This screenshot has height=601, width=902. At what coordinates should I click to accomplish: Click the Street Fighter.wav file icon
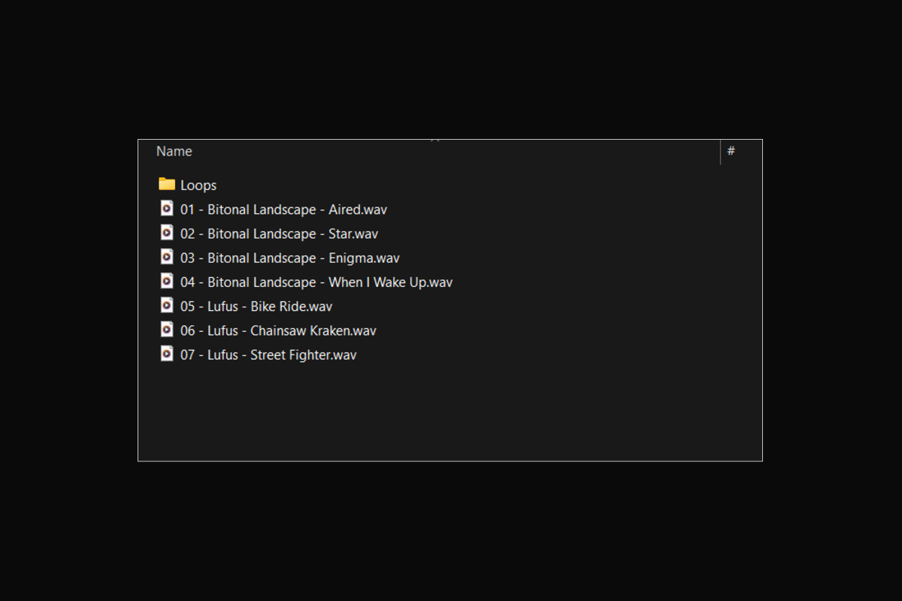pos(167,353)
